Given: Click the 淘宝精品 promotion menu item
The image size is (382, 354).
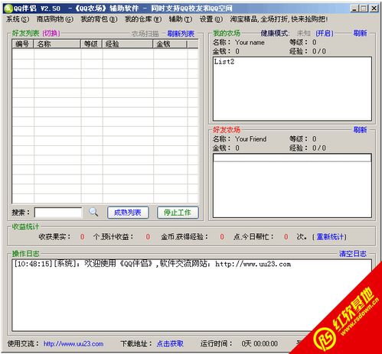Looking at the screenshot, I should tap(279, 19).
